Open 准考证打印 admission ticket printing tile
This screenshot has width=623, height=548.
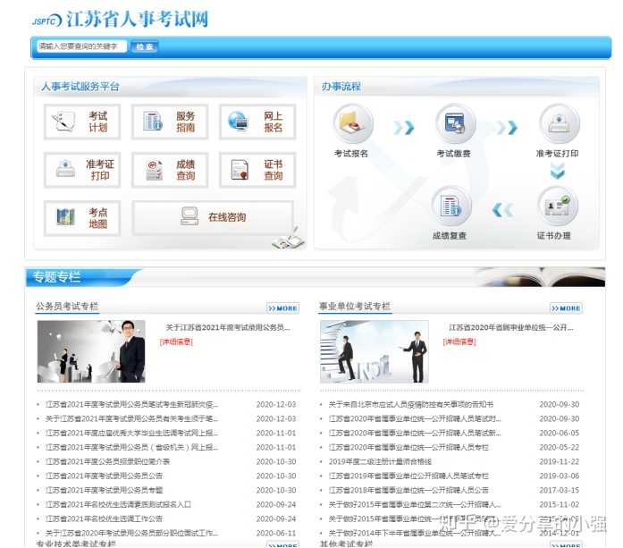pyautogui.click(x=82, y=170)
